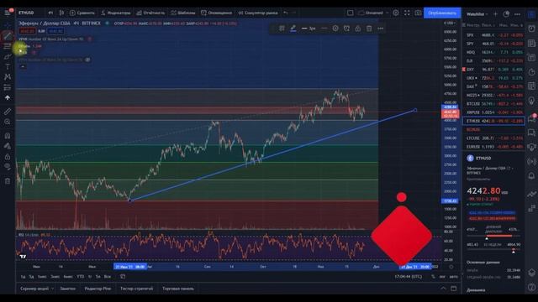The height and width of the screenshot is (302, 538).
Task: Delete the selected trend line trash icon
Action: [x=369, y=29]
